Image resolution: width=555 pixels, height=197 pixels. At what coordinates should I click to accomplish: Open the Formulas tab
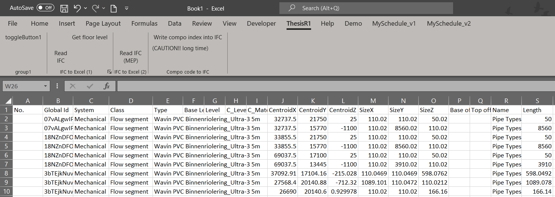pos(144,23)
